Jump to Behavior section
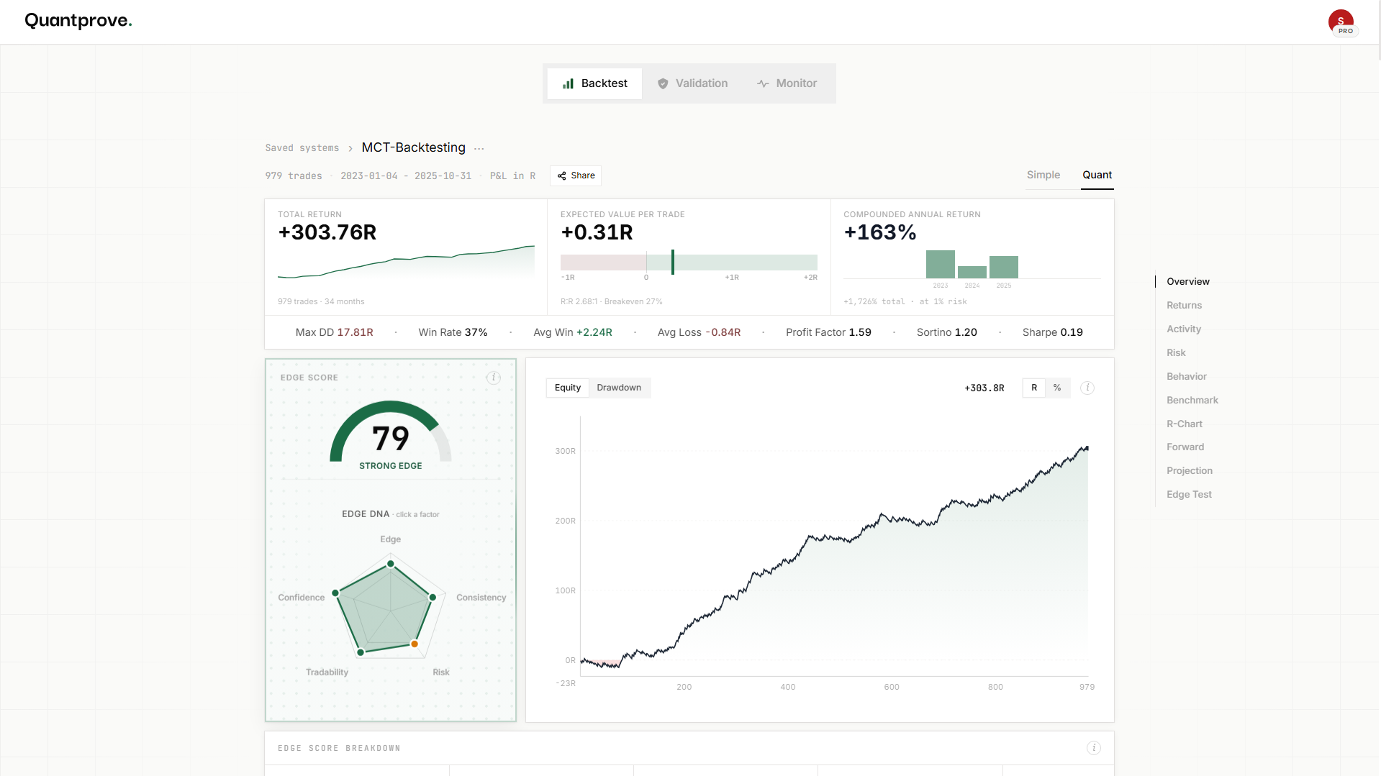The height and width of the screenshot is (776, 1381). tap(1187, 377)
